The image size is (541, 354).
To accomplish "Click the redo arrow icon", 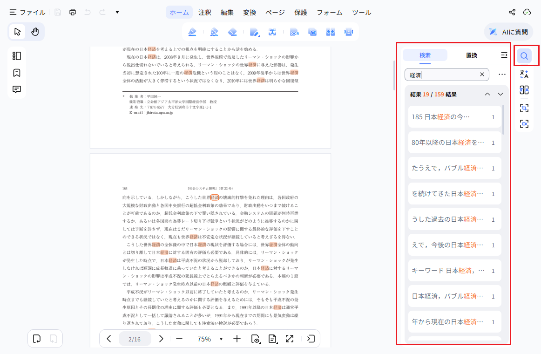I will tap(102, 13).
